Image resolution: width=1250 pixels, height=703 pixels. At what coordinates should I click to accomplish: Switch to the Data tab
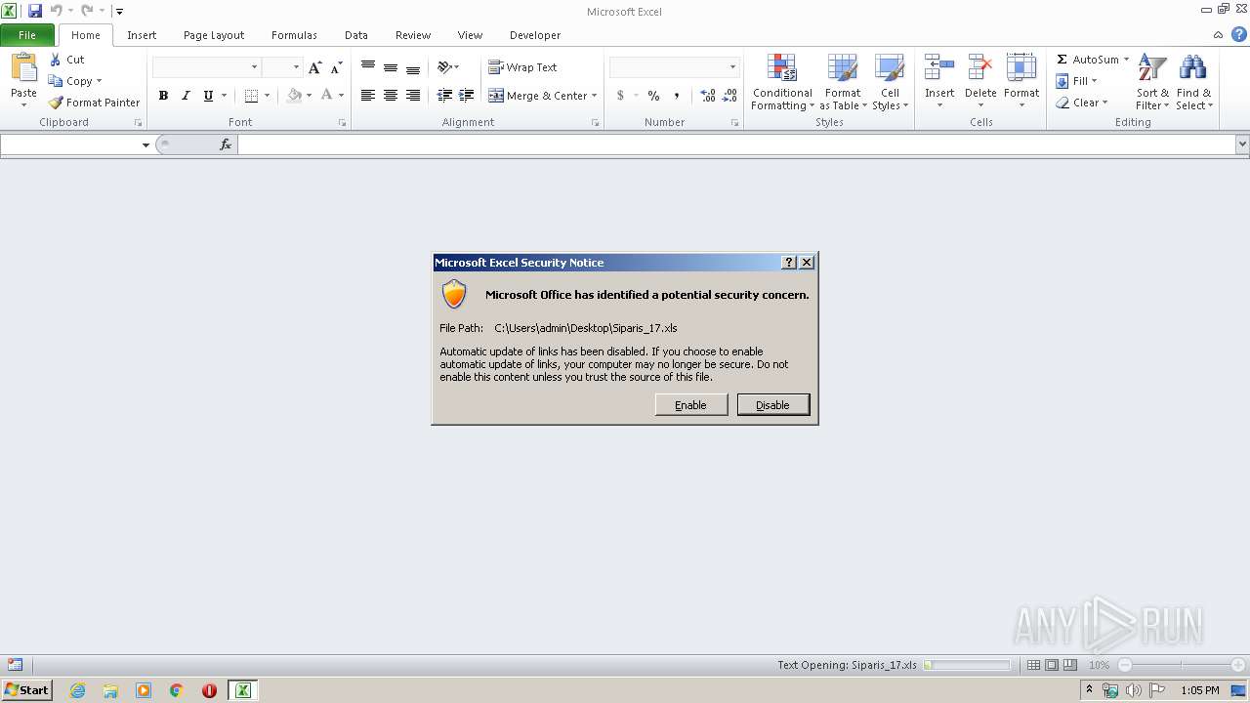356,35
